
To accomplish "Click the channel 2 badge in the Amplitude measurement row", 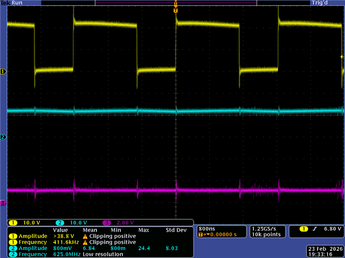I will pos(13,248).
